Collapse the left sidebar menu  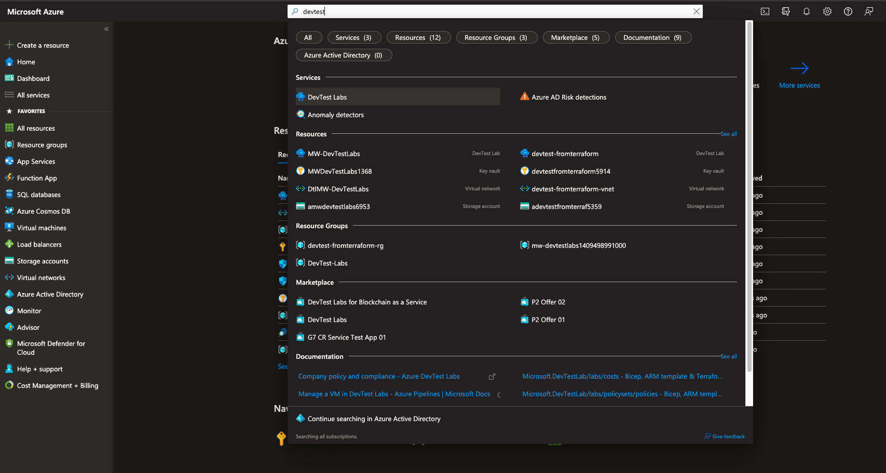[x=106, y=29]
